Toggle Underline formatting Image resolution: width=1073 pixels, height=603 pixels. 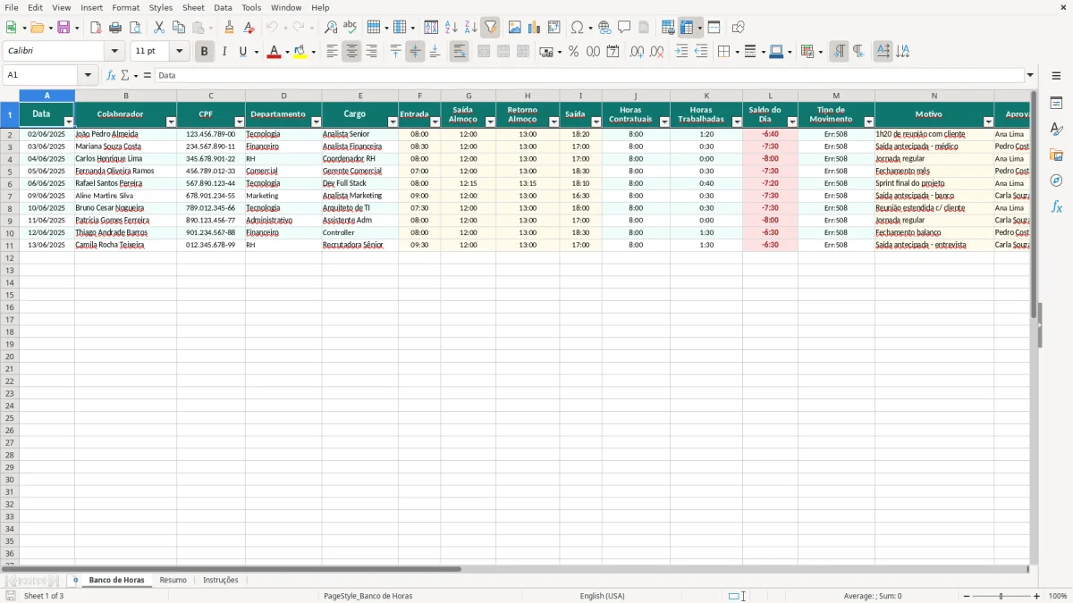(x=242, y=52)
